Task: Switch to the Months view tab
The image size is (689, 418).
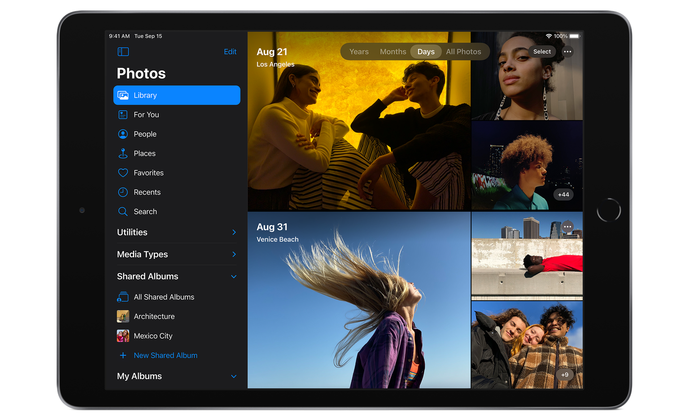Action: (x=393, y=52)
